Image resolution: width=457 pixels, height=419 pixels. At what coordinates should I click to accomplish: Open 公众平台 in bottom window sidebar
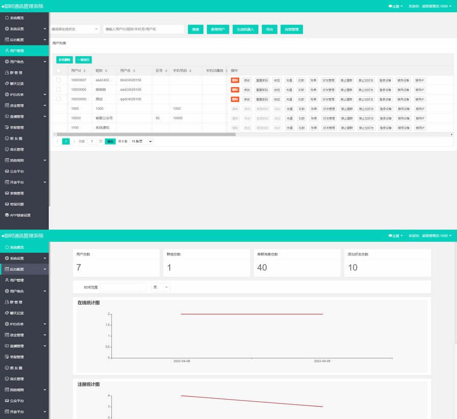pyautogui.click(x=24, y=401)
